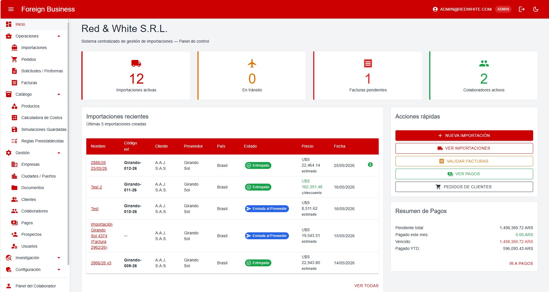Go to Productos in sidebar
This screenshot has width=549, height=292.
tap(34, 106)
